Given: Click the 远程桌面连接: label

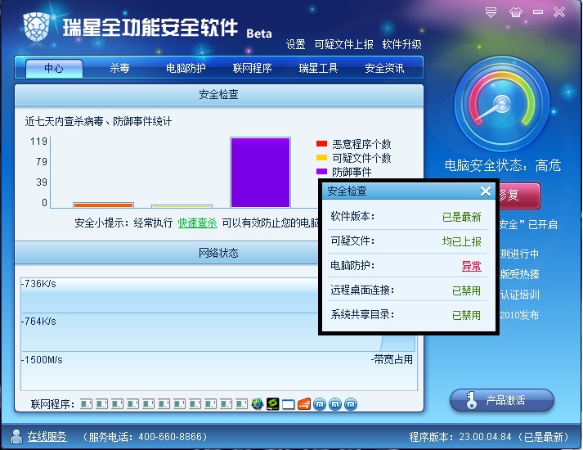Looking at the screenshot, I should click(362, 290).
